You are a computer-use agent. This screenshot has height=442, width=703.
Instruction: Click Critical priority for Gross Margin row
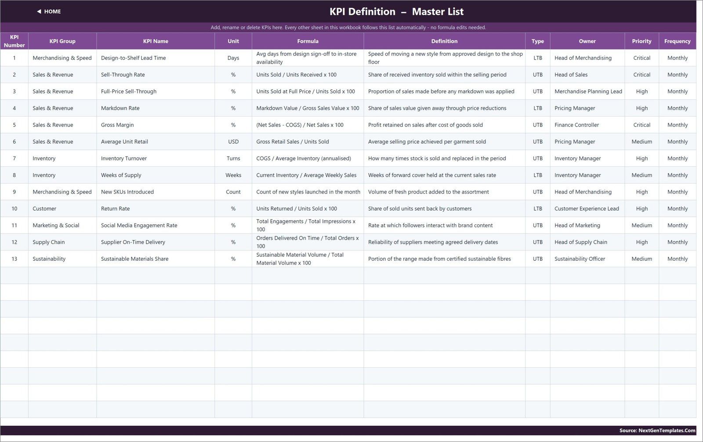(642, 125)
